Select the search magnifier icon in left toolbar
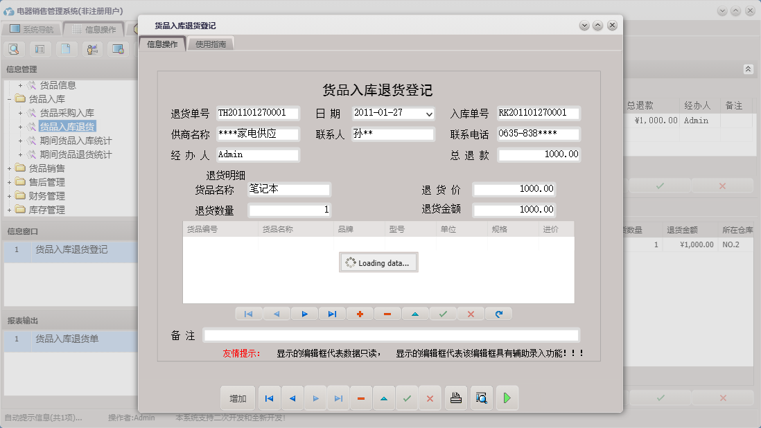761x428 pixels. (x=14, y=49)
